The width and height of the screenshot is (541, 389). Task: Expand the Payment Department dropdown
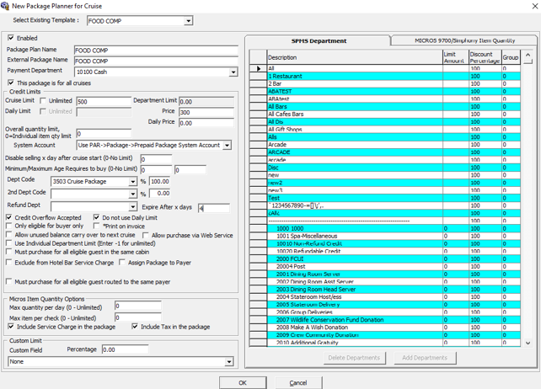click(233, 72)
